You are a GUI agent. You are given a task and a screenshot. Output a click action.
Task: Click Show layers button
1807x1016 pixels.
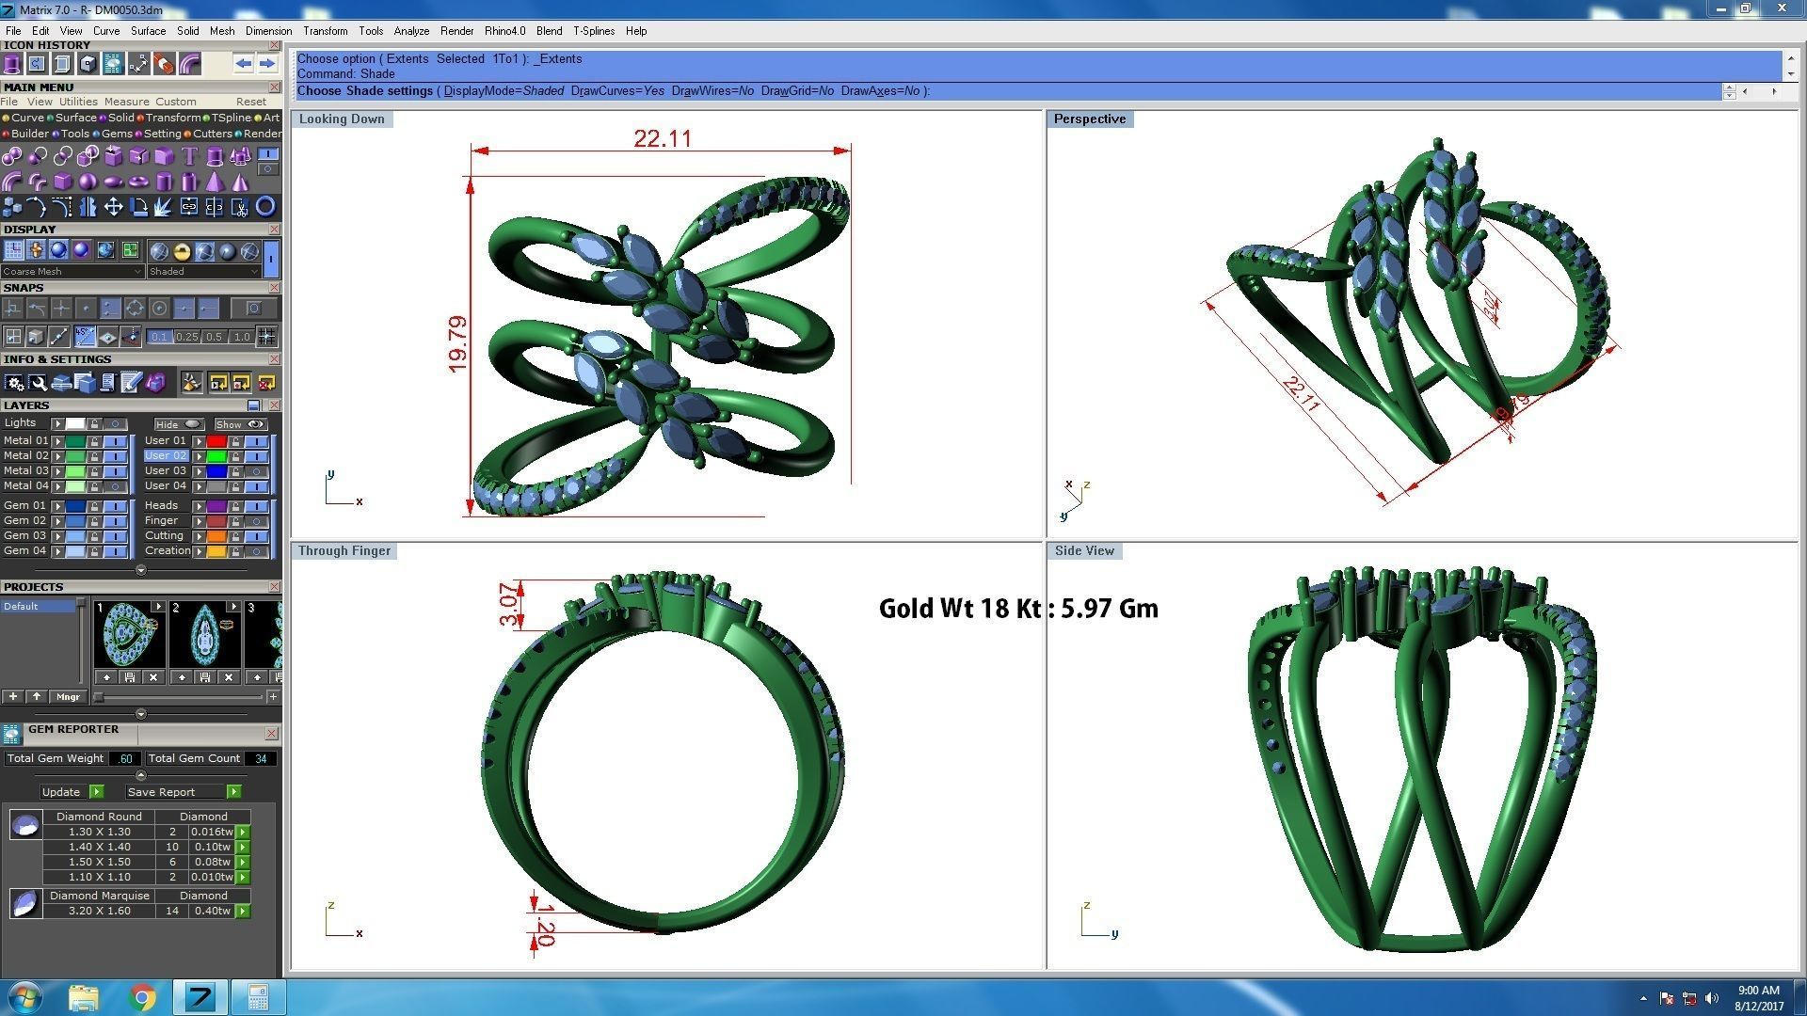click(x=240, y=424)
